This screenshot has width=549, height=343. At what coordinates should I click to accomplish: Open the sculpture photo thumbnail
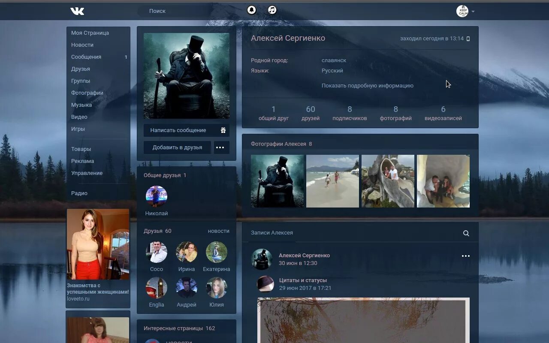(x=388, y=181)
